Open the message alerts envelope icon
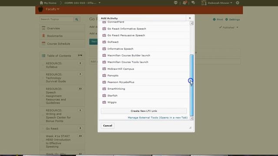278x156 pixels. [175, 3]
